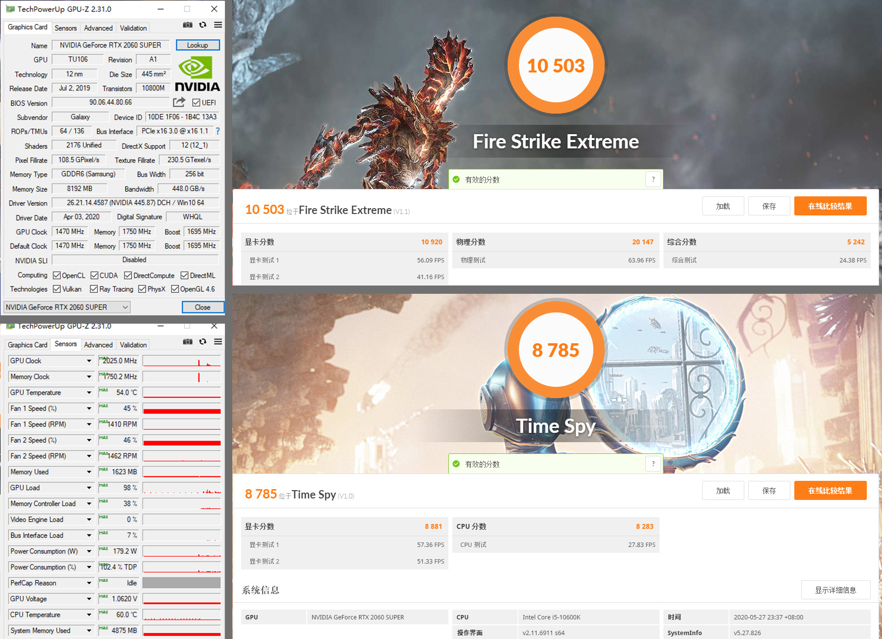Click the refresh icon in Sensors GPU-Z window
This screenshot has width=882, height=639.
click(x=203, y=342)
